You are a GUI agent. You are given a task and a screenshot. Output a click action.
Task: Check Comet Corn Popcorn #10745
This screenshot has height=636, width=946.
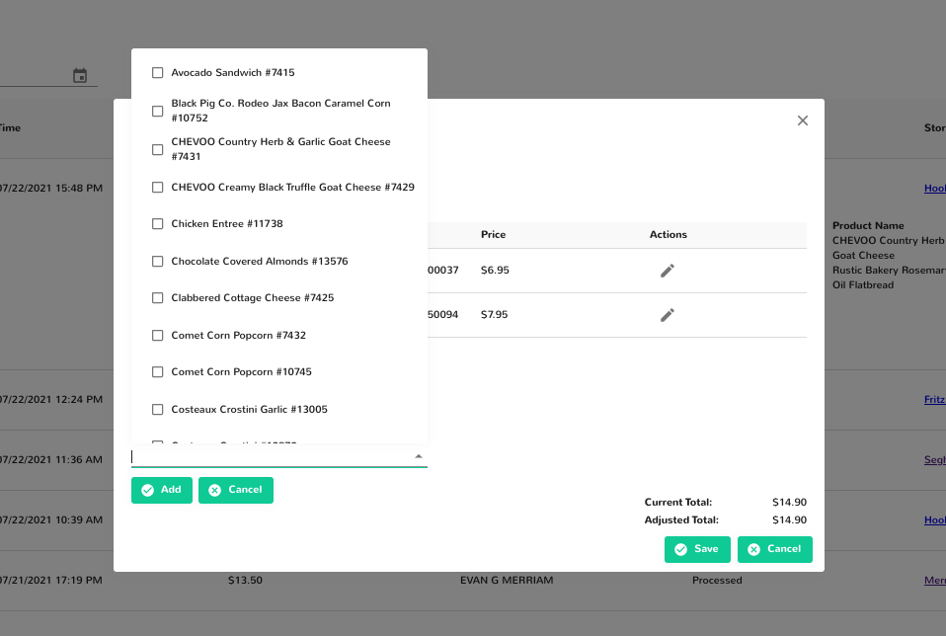tap(157, 372)
